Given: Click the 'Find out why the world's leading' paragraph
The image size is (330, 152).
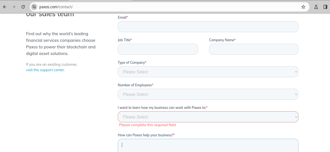Looking at the screenshot, I should [61, 44].
